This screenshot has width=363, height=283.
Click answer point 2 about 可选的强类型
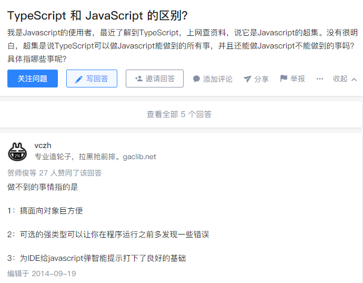(108, 235)
